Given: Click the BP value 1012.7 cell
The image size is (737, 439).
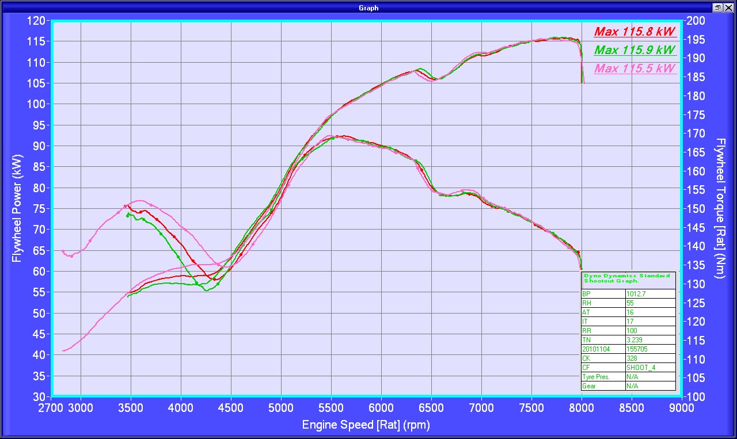Looking at the screenshot, I should (649, 293).
